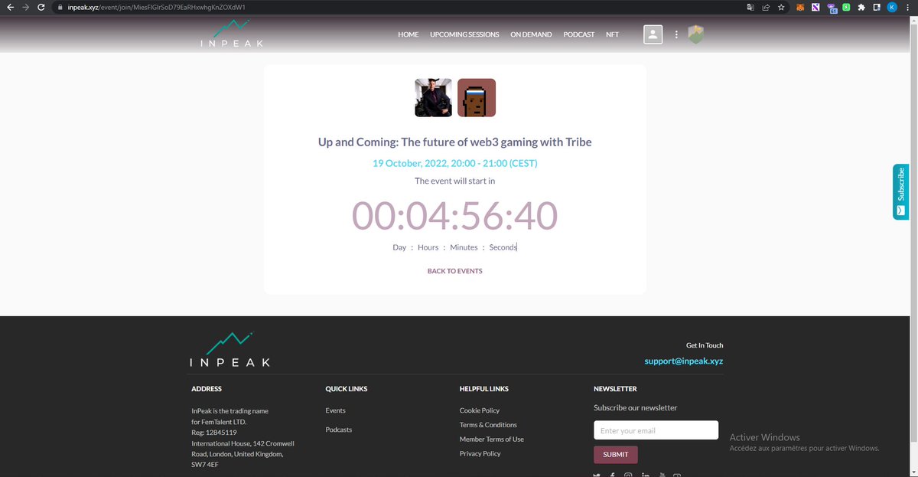Click the ADDRESS heading in footer
918x477 pixels.
pos(207,389)
